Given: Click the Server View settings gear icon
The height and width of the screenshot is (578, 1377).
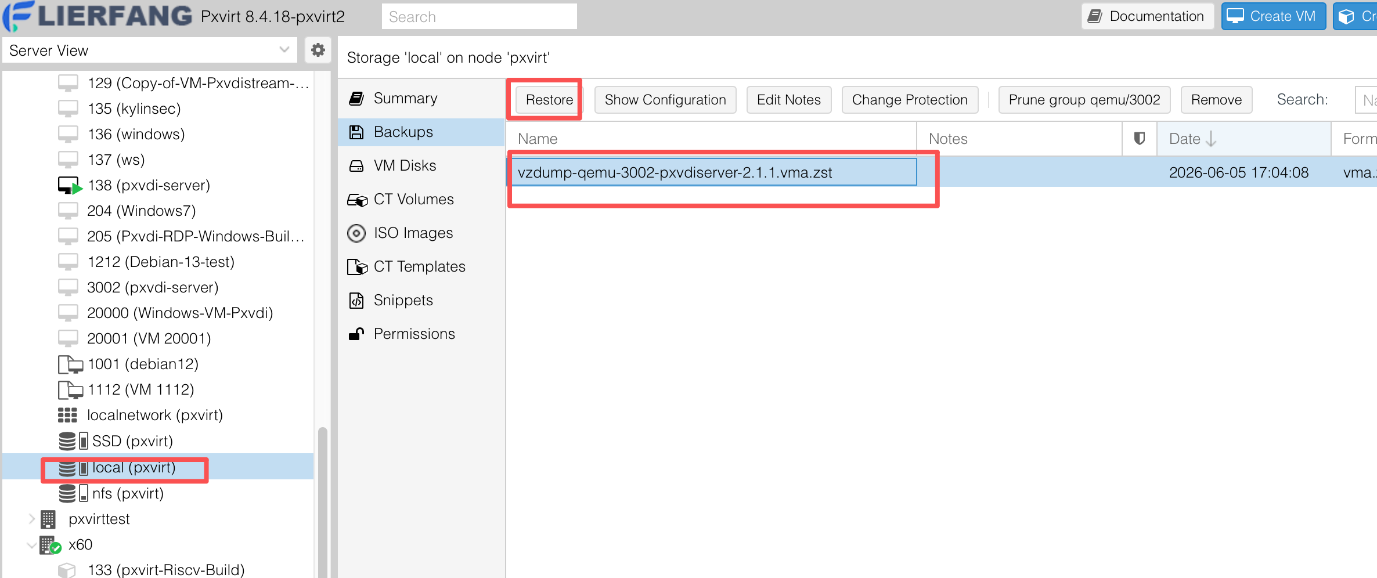Looking at the screenshot, I should [318, 50].
